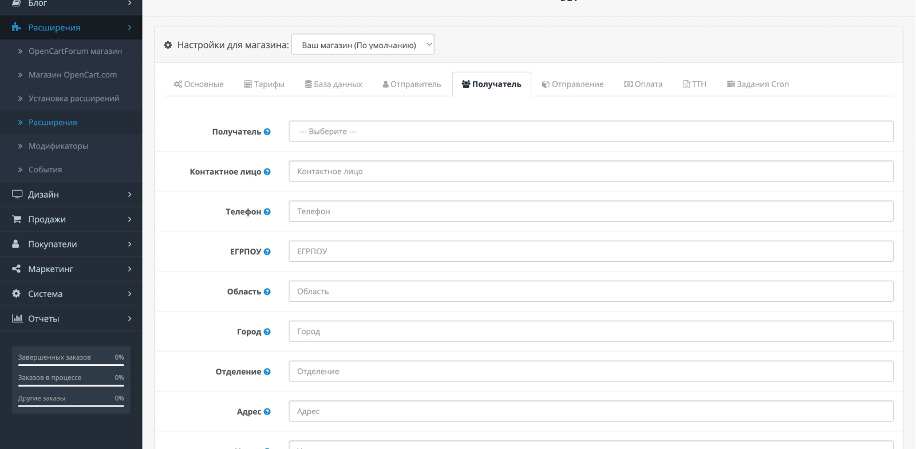Click the help icon next to Контактное лицо
916x449 pixels.
(267, 172)
